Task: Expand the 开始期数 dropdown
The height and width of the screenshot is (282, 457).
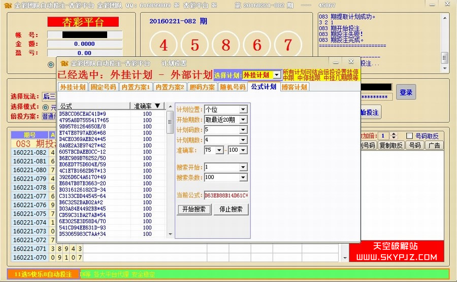Action: [x=243, y=120]
